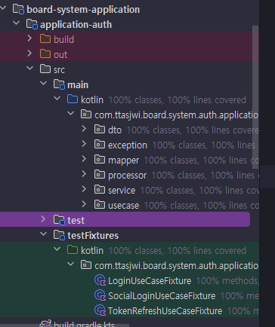Select the processor package
Viewport: 275px width, 327px height.
pos(127,176)
